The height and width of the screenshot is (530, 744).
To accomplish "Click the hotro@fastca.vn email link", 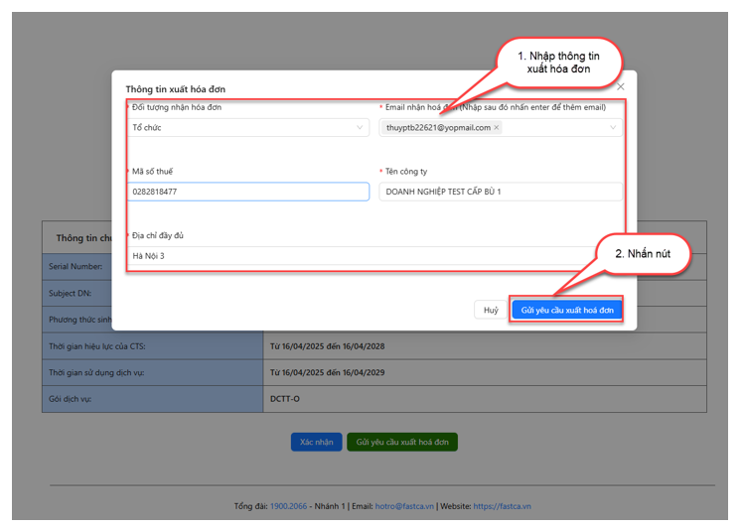I will click(x=402, y=506).
